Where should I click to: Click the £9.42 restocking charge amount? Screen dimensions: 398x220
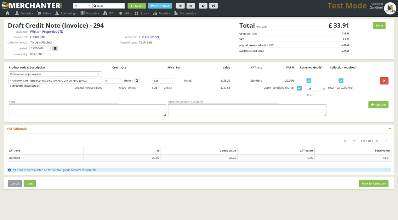point(310,95)
